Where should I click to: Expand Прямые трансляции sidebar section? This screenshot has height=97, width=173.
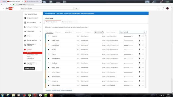click(40, 27)
